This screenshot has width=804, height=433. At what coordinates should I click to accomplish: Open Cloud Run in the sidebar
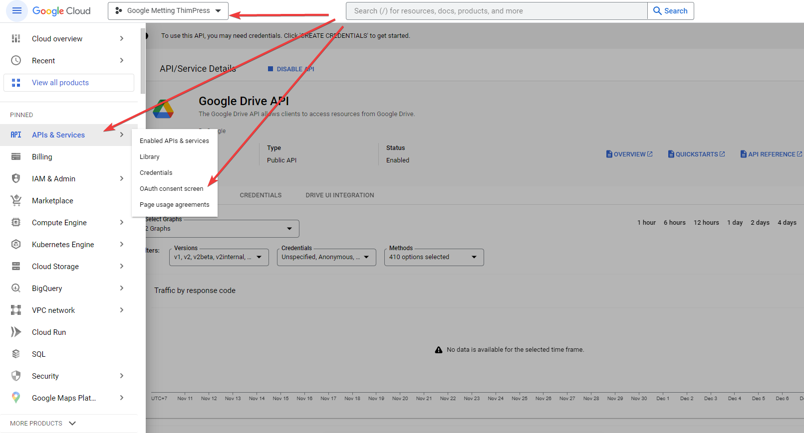pyautogui.click(x=68, y=332)
